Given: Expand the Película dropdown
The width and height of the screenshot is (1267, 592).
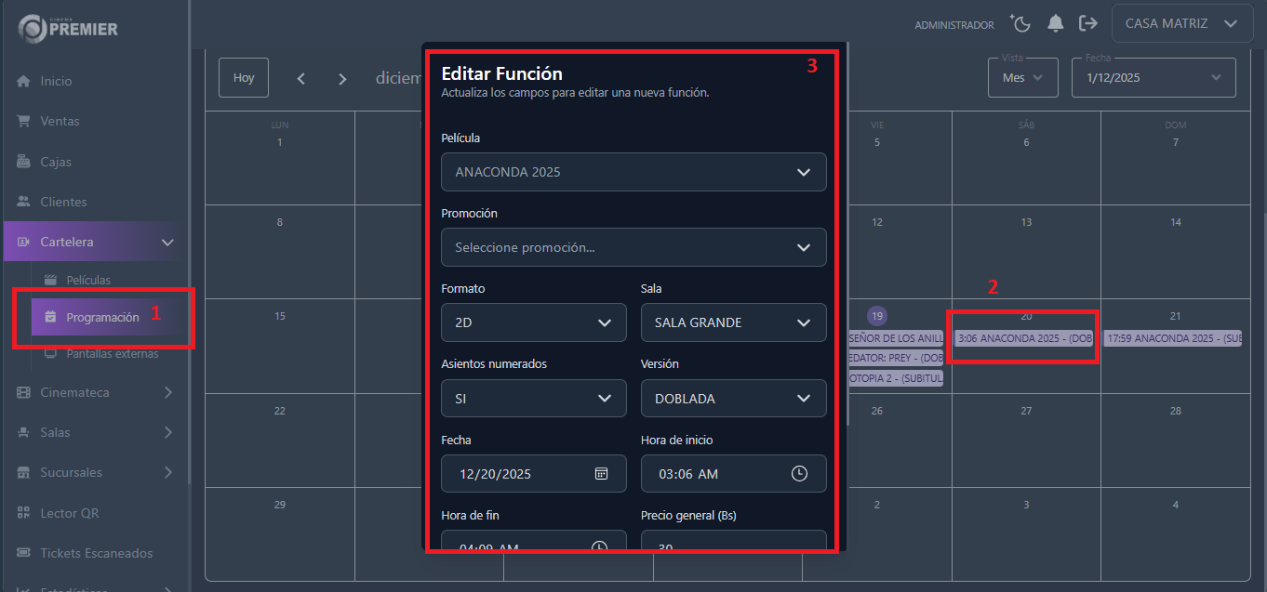Looking at the screenshot, I should coord(633,172).
